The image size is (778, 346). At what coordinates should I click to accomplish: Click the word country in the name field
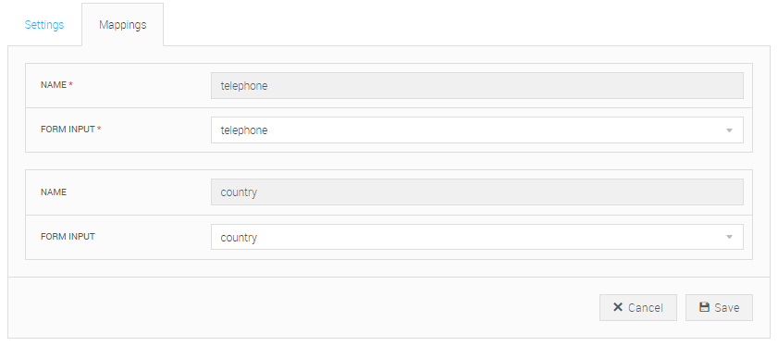tap(239, 192)
